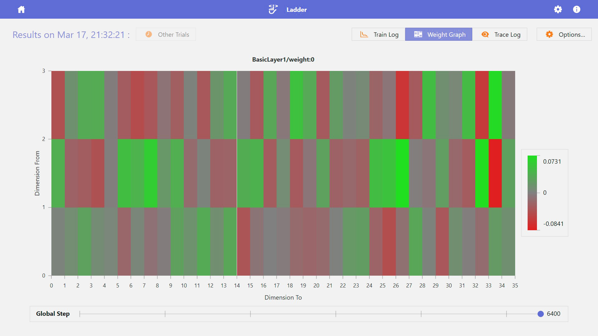Click the info icon in header
The height and width of the screenshot is (336, 598).
(x=577, y=9)
